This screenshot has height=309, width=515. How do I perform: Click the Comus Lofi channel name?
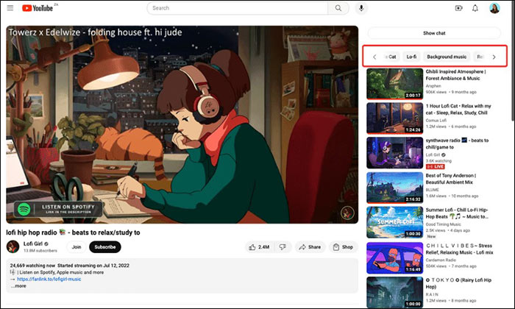436,120
